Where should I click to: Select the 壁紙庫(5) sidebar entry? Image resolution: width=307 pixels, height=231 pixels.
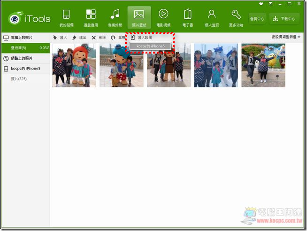coord(25,48)
